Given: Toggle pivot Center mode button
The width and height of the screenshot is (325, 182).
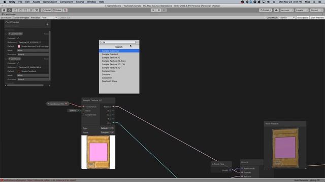Looking at the screenshot, I should (x=46, y=10).
